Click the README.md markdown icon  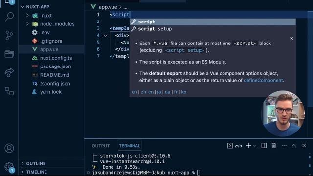click(35, 75)
